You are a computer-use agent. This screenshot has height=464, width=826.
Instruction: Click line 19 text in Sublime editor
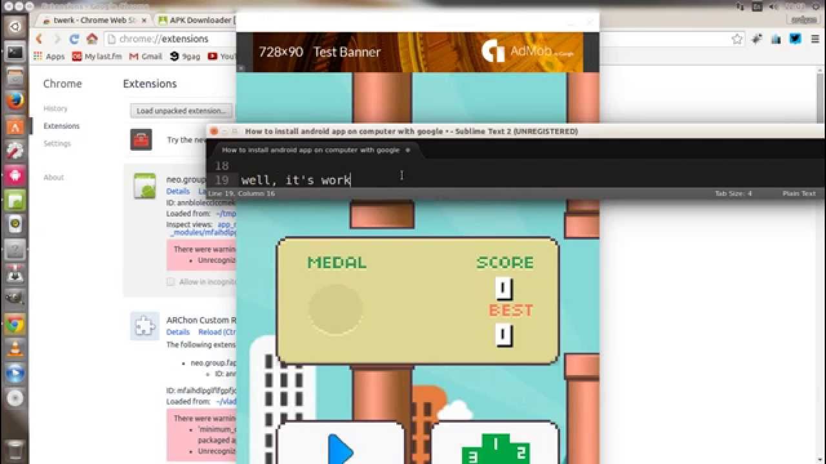pyautogui.click(x=296, y=180)
